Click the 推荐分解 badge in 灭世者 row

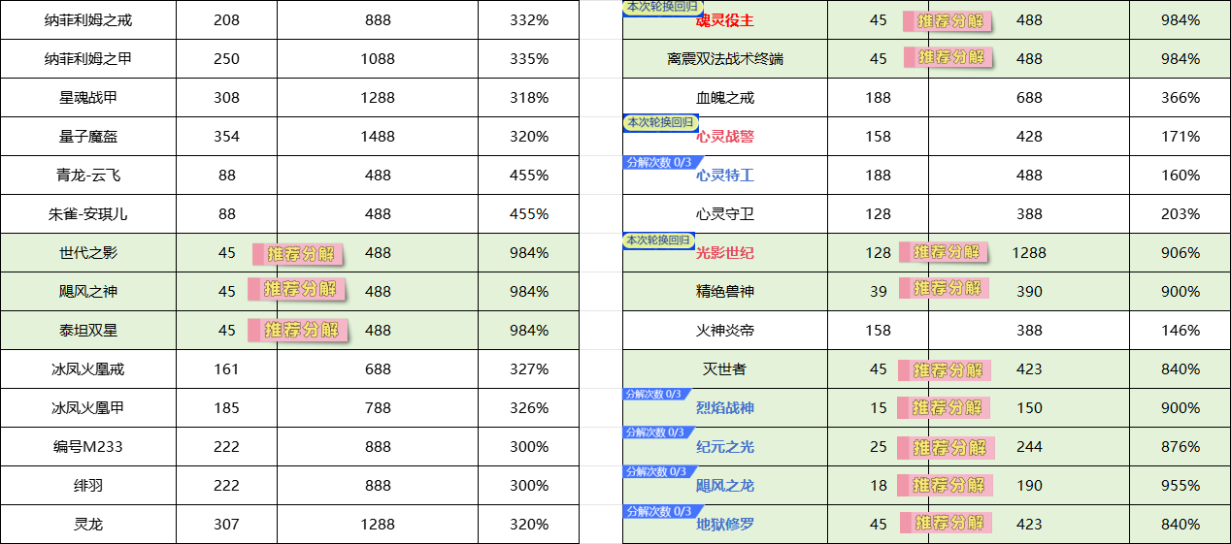pyautogui.click(x=945, y=370)
